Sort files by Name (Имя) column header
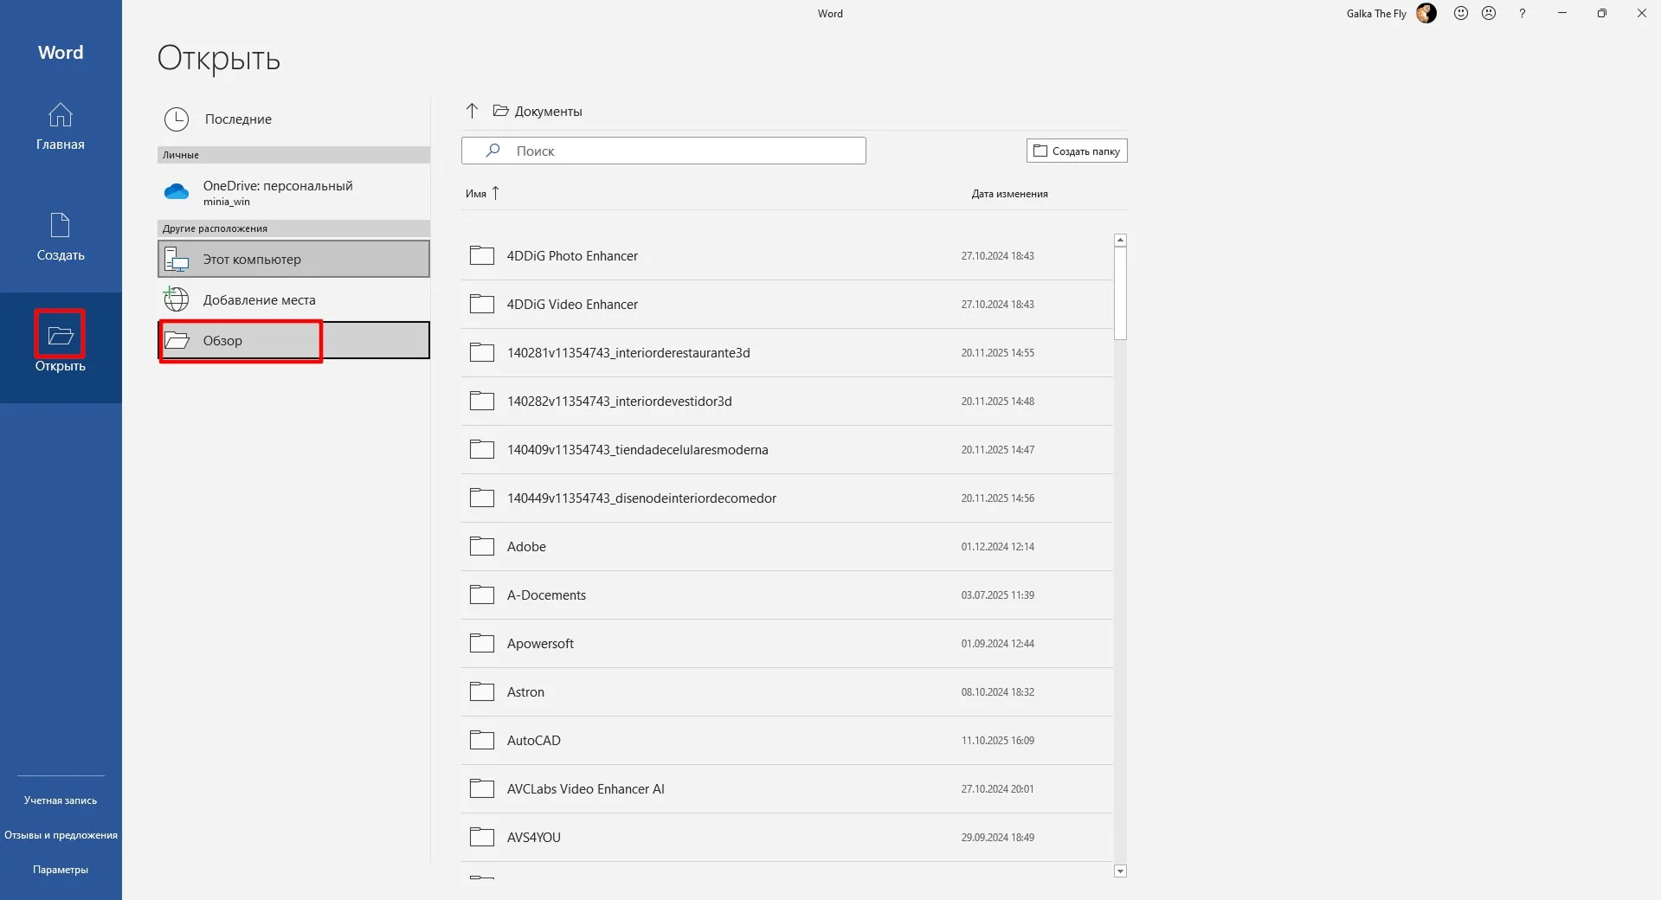This screenshot has height=900, width=1661. click(476, 194)
